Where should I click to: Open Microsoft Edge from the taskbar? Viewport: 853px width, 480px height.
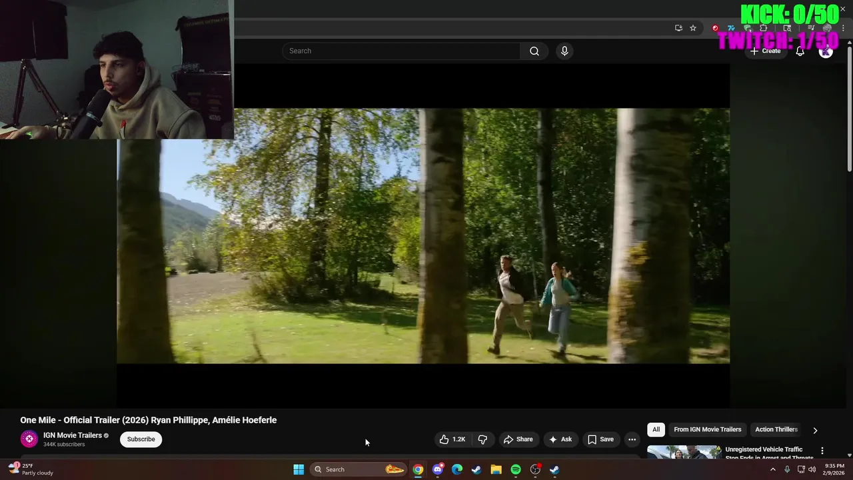click(457, 469)
